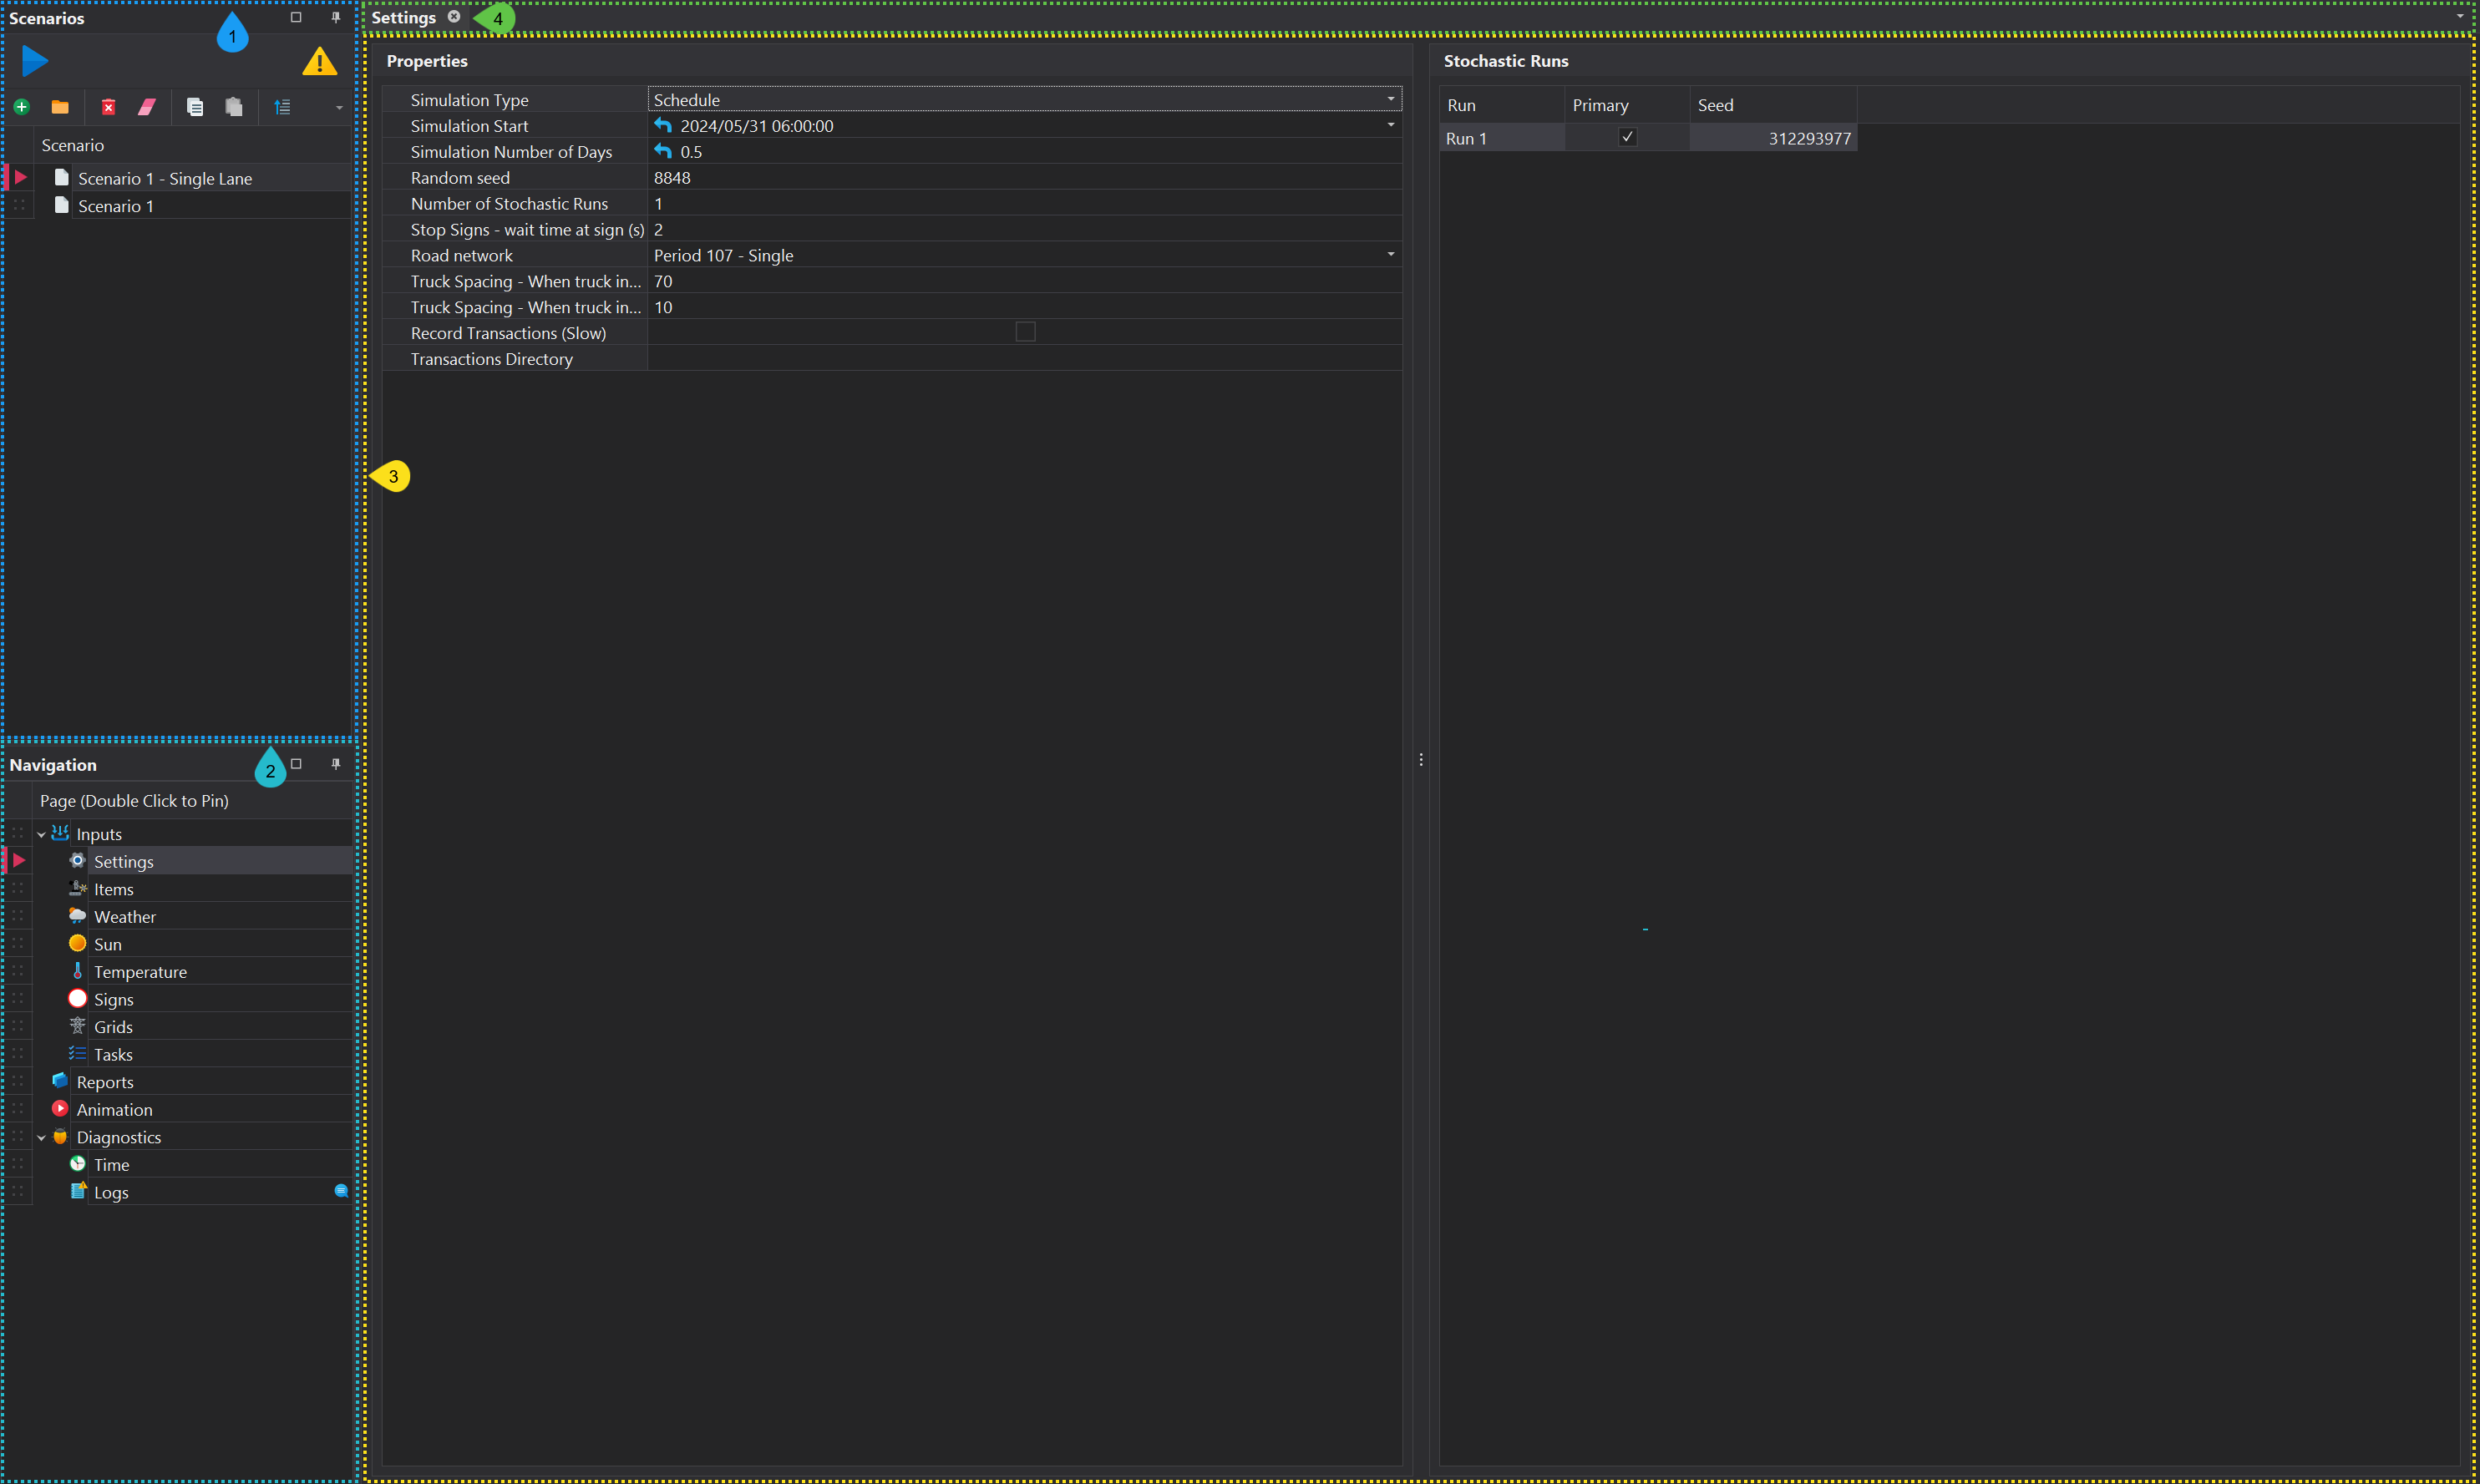Toggle Record Transactions (Slow) checkbox

click(1025, 332)
